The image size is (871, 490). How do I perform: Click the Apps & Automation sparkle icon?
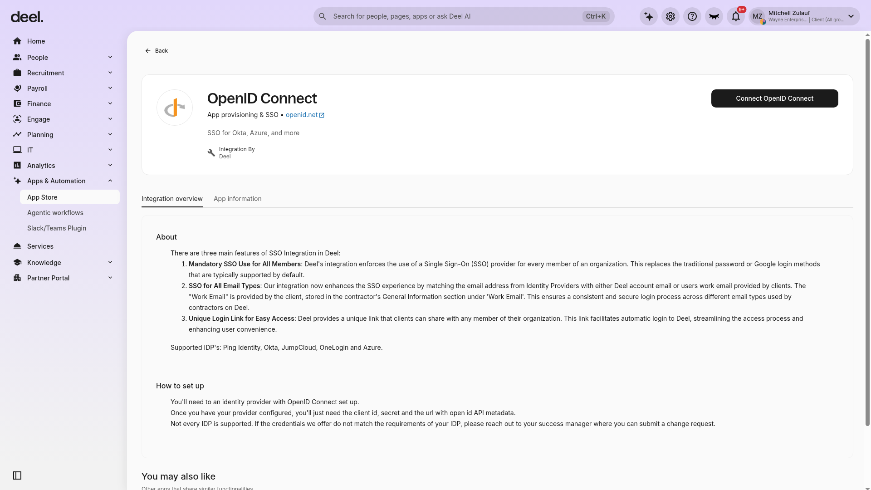click(17, 181)
